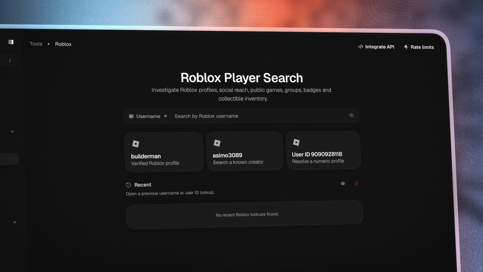Click the Recent history clock icon
The width and height of the screenshot is (483, 272).
[129, 185]
